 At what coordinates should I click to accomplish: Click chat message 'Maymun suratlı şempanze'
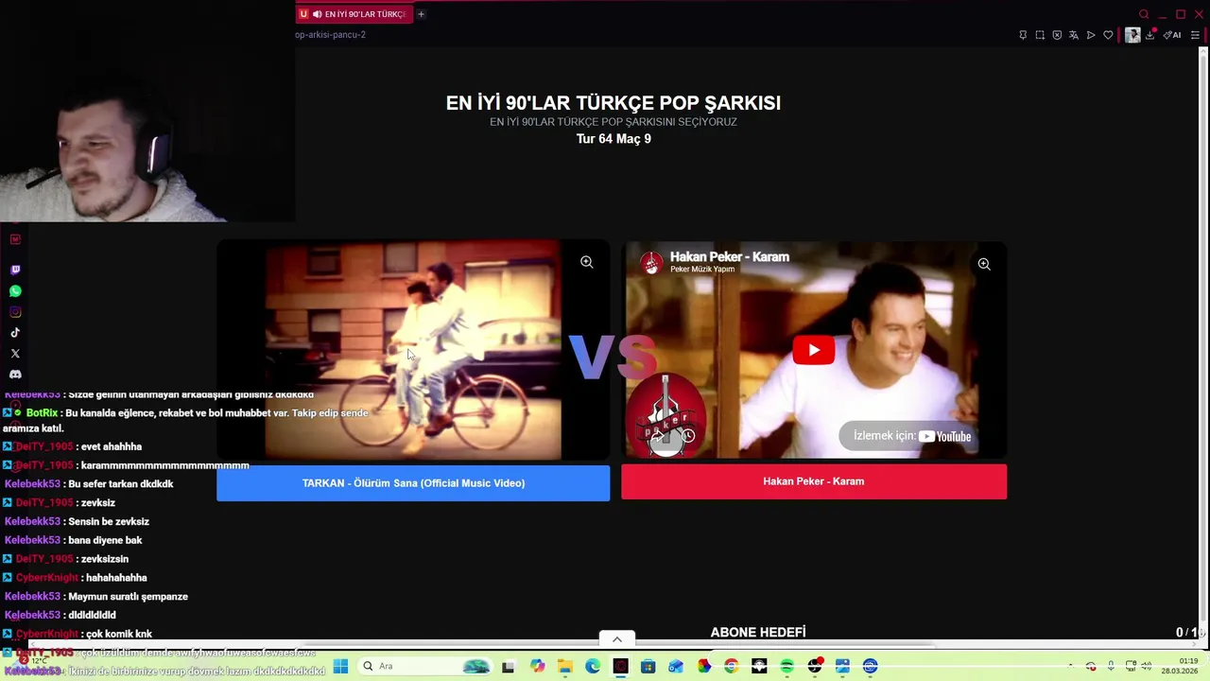pyautogui.click(x=129, y=597)
